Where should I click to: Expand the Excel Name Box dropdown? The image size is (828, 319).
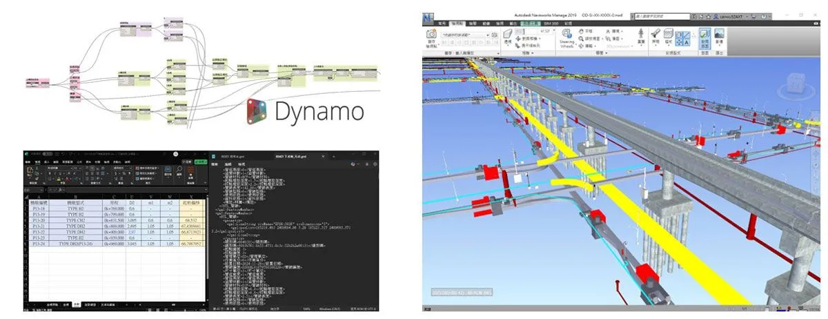point(40,189)
